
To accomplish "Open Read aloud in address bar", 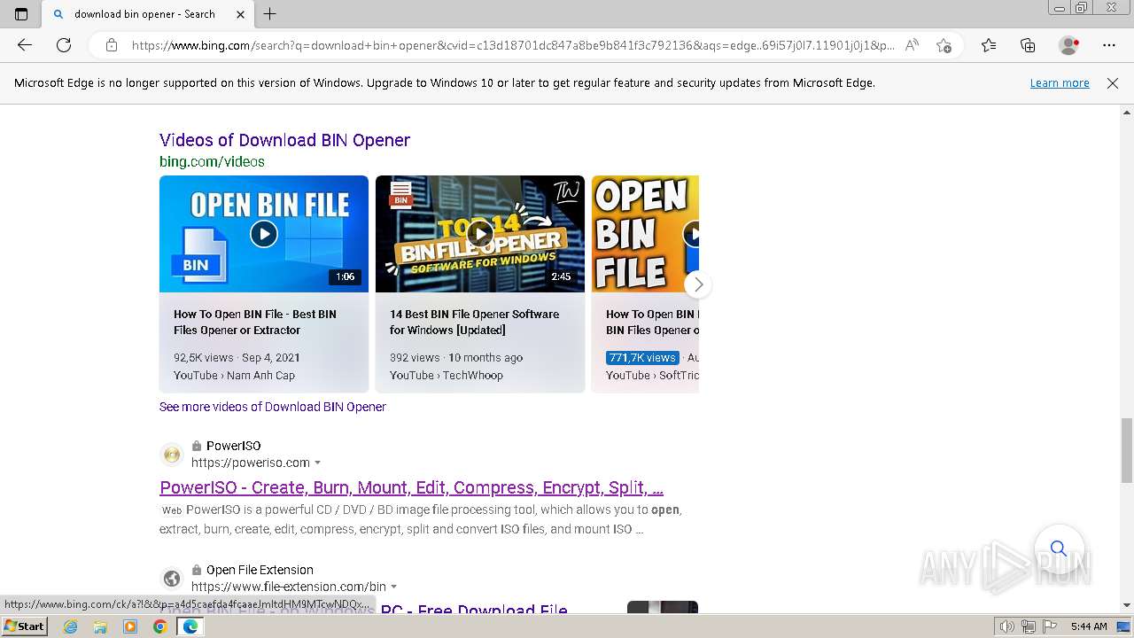I will tap(912, 45).
